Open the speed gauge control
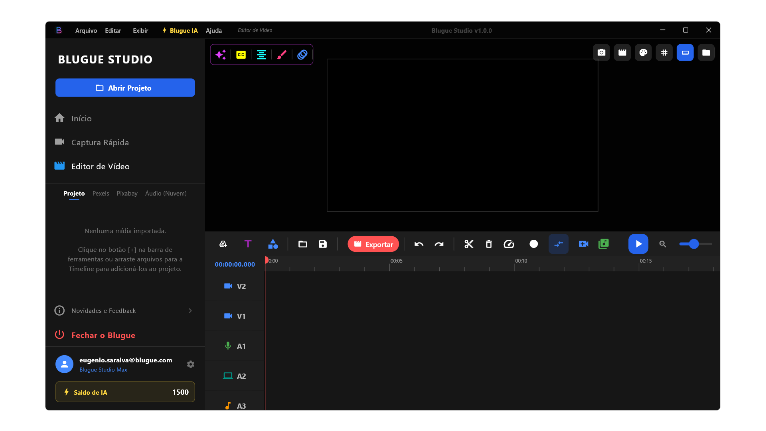Image resolution: width=766 pixels, height=431 pixels. 509,244
